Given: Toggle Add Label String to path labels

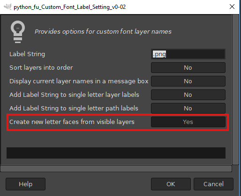Looking at the screenshot, I should click(x=188, y=109).
